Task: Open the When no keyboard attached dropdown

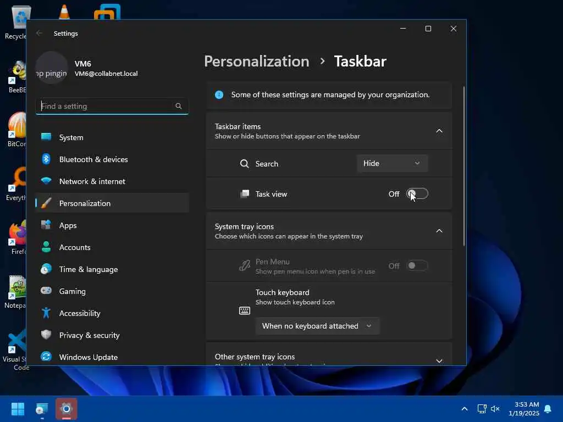Action: pyautogui.click(x=317, y=326)
